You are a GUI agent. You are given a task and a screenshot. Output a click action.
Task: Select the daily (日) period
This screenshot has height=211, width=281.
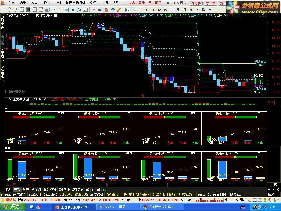pos(172,10)
